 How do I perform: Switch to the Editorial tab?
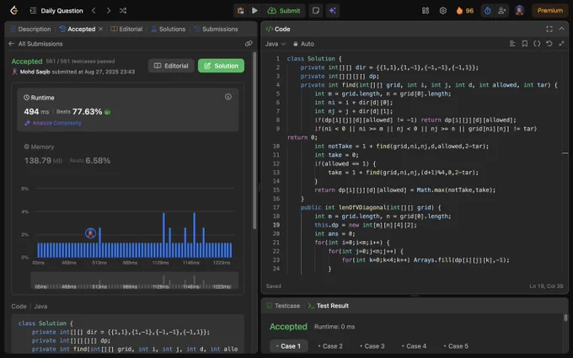coord(126,29)
